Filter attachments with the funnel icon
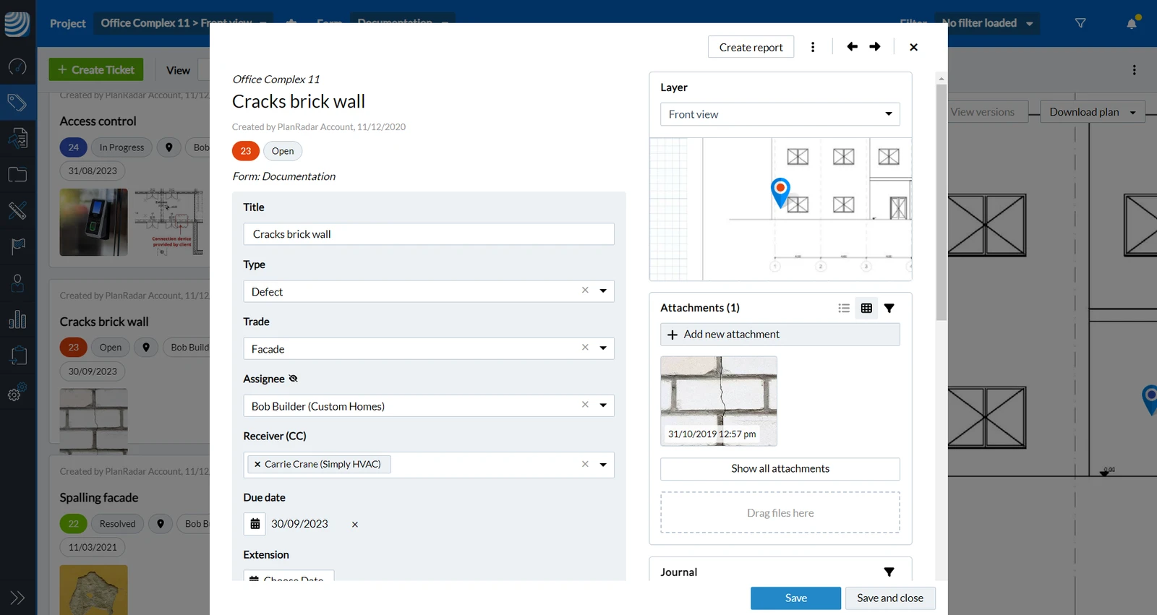1157x615 pixels. 889,308
